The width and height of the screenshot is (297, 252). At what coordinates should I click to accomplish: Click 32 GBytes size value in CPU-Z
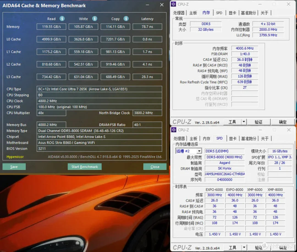(206, 29)
